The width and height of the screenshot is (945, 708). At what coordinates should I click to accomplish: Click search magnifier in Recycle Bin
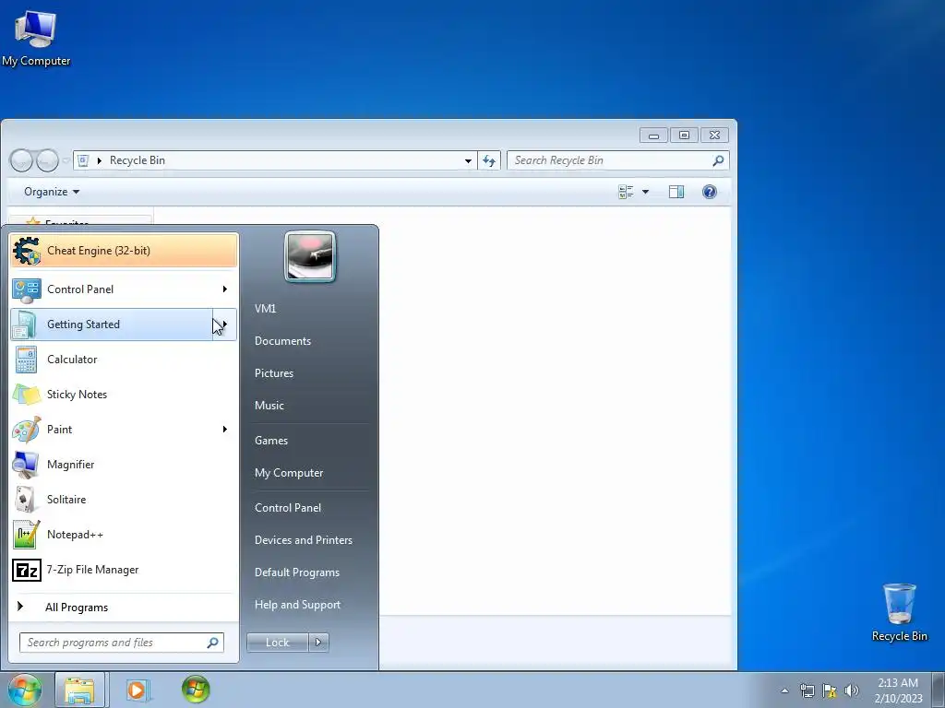718,160
